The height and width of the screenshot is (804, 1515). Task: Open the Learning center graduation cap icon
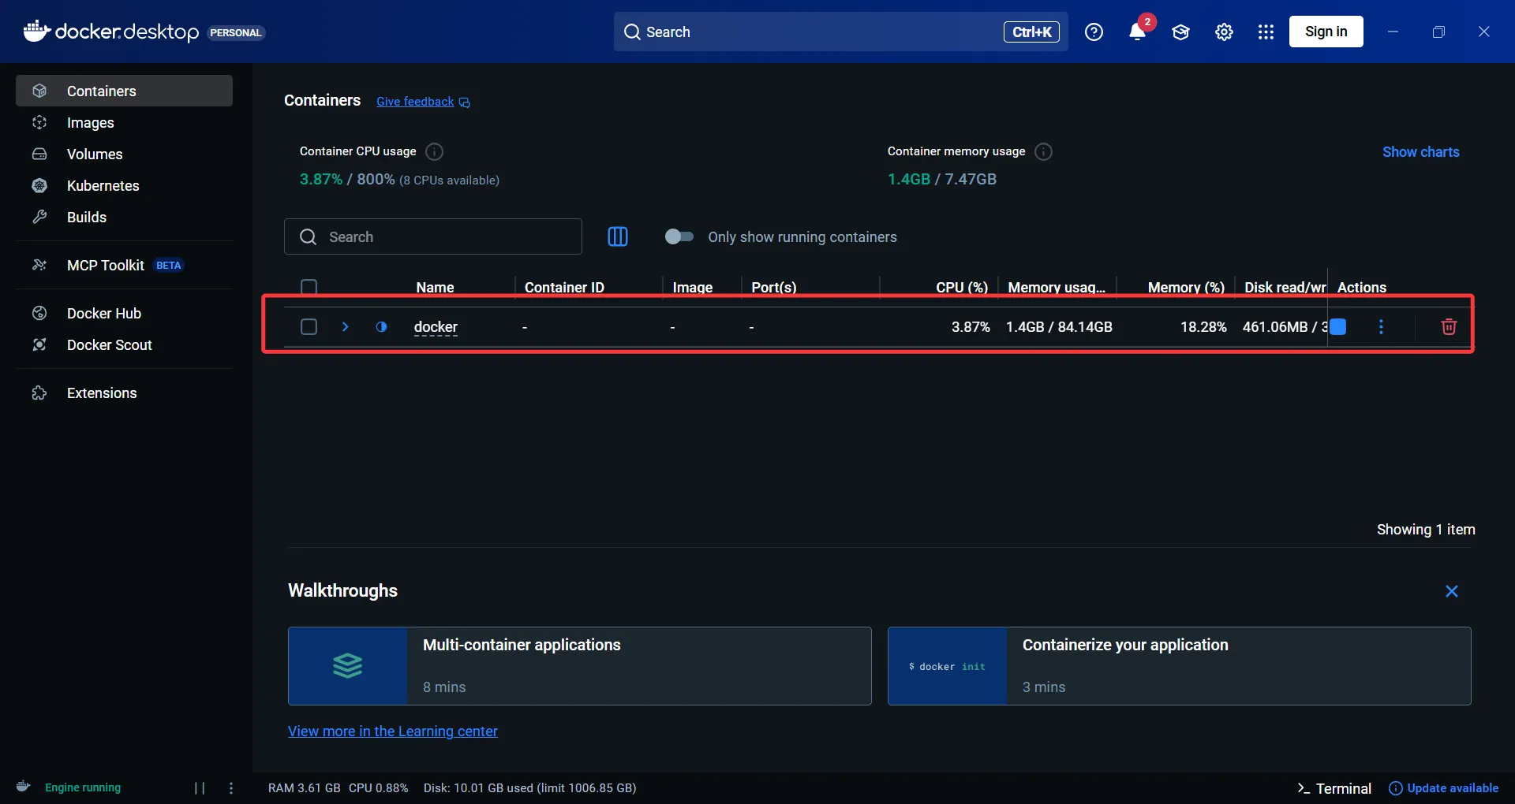coord(1180,32)
